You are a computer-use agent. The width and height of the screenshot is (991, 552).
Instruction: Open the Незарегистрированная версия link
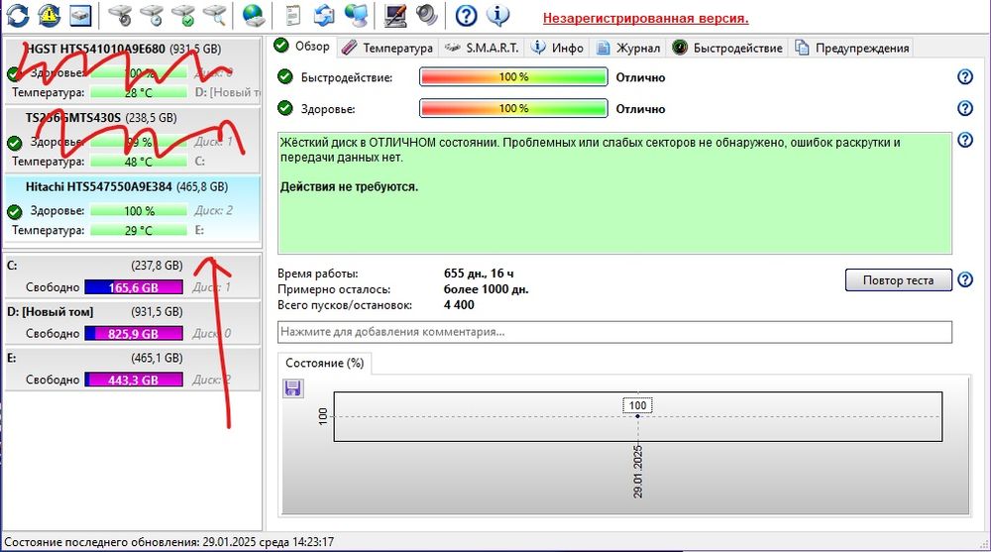(x=645, y=19)
